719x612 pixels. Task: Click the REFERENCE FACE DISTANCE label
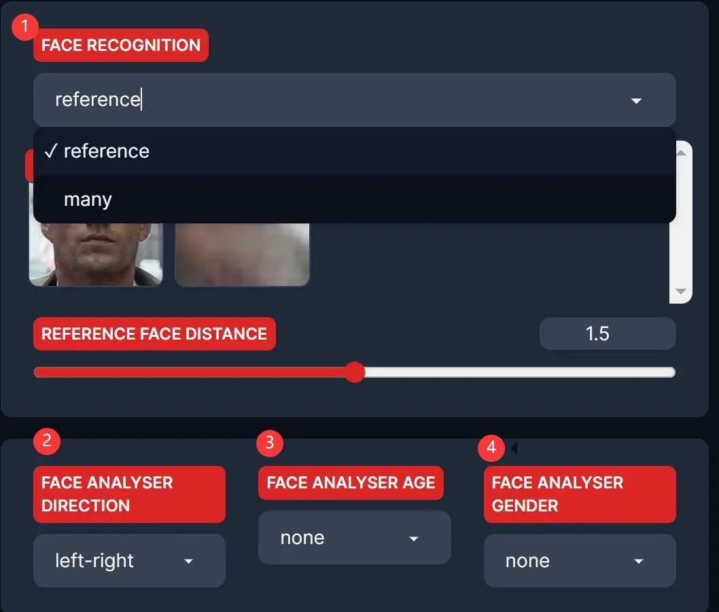tap(154, 334)
